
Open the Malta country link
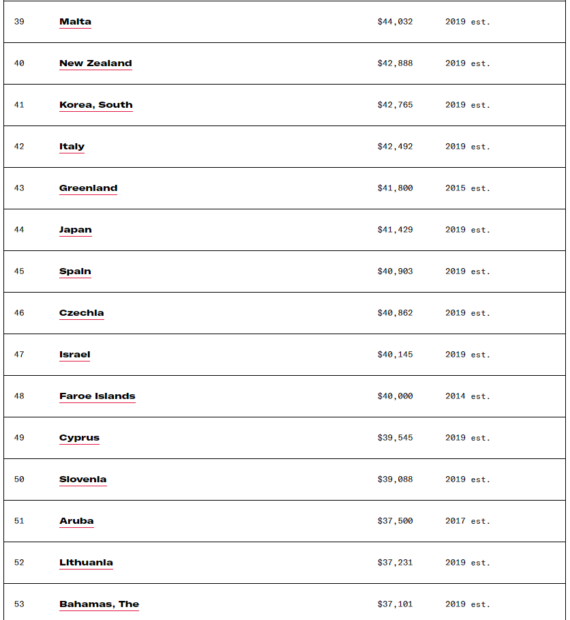(x=75, y=22)
